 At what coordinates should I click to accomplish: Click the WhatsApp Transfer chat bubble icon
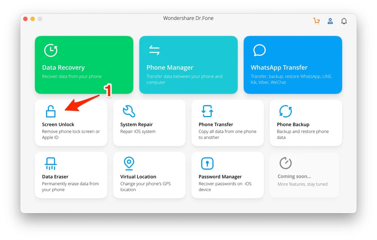click(259, 50)
